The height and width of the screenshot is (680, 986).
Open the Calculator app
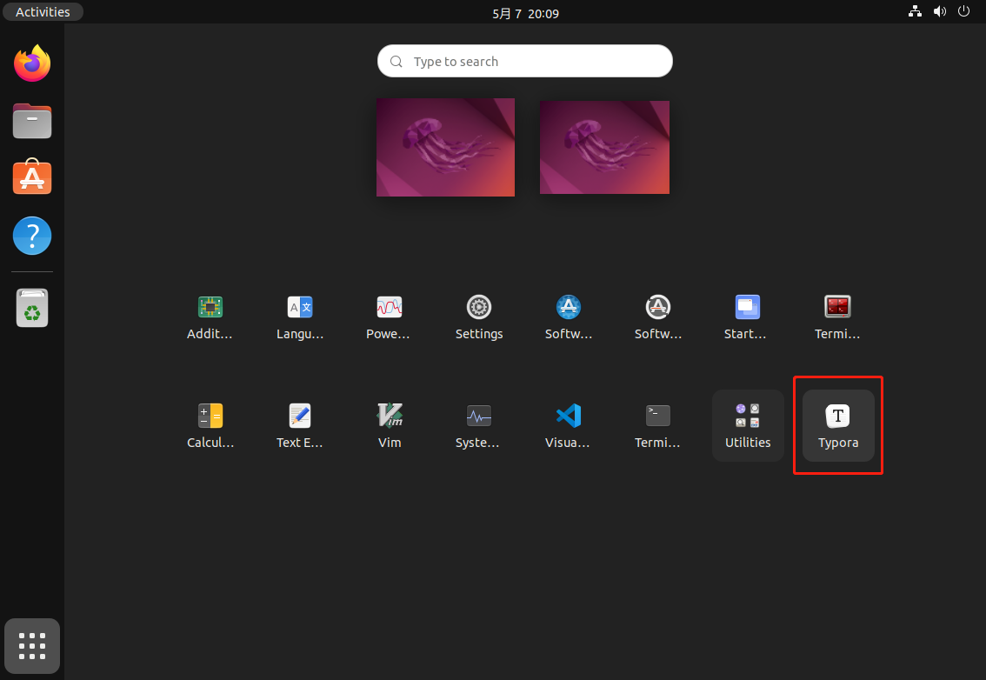tap(210, 425)
